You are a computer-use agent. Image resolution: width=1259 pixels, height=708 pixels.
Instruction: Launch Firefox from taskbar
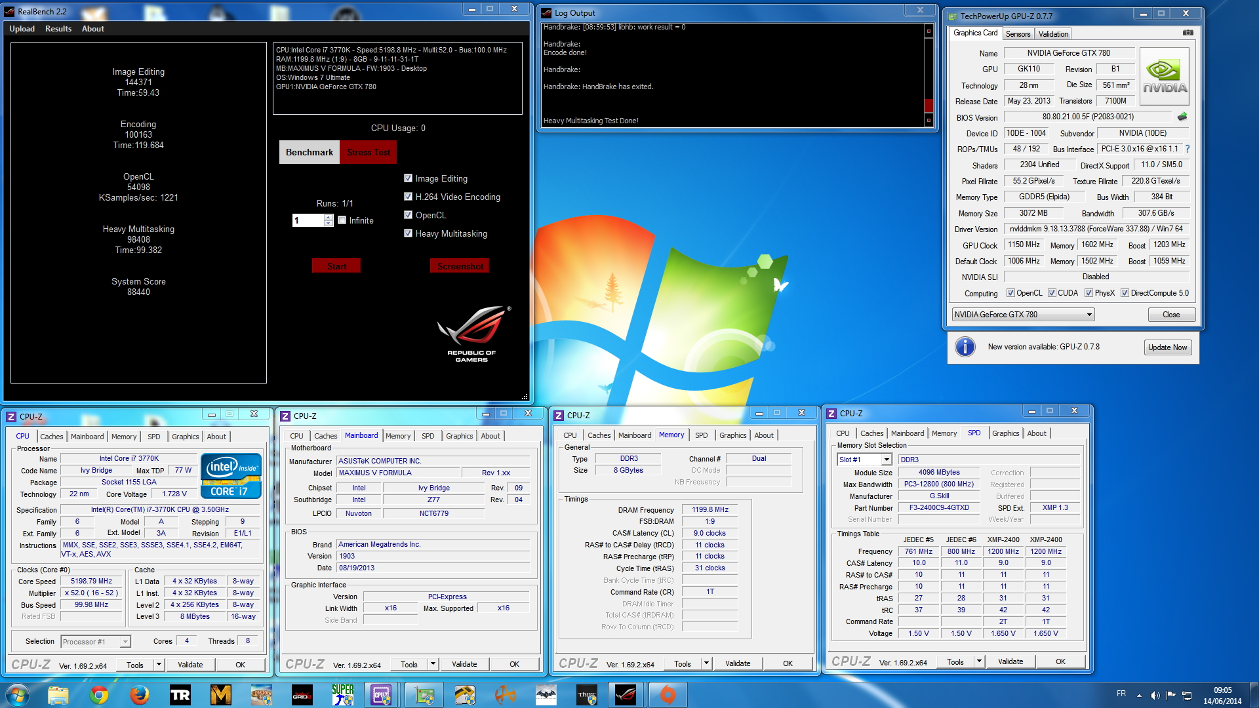139,695
